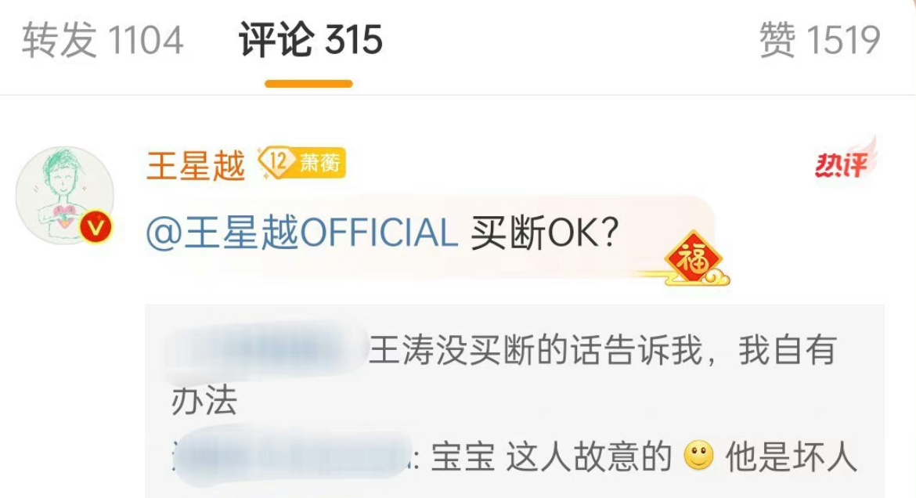Tap the level 12 萧蘅 fan badge
The image size is (916, 498).
click(302, 163)
